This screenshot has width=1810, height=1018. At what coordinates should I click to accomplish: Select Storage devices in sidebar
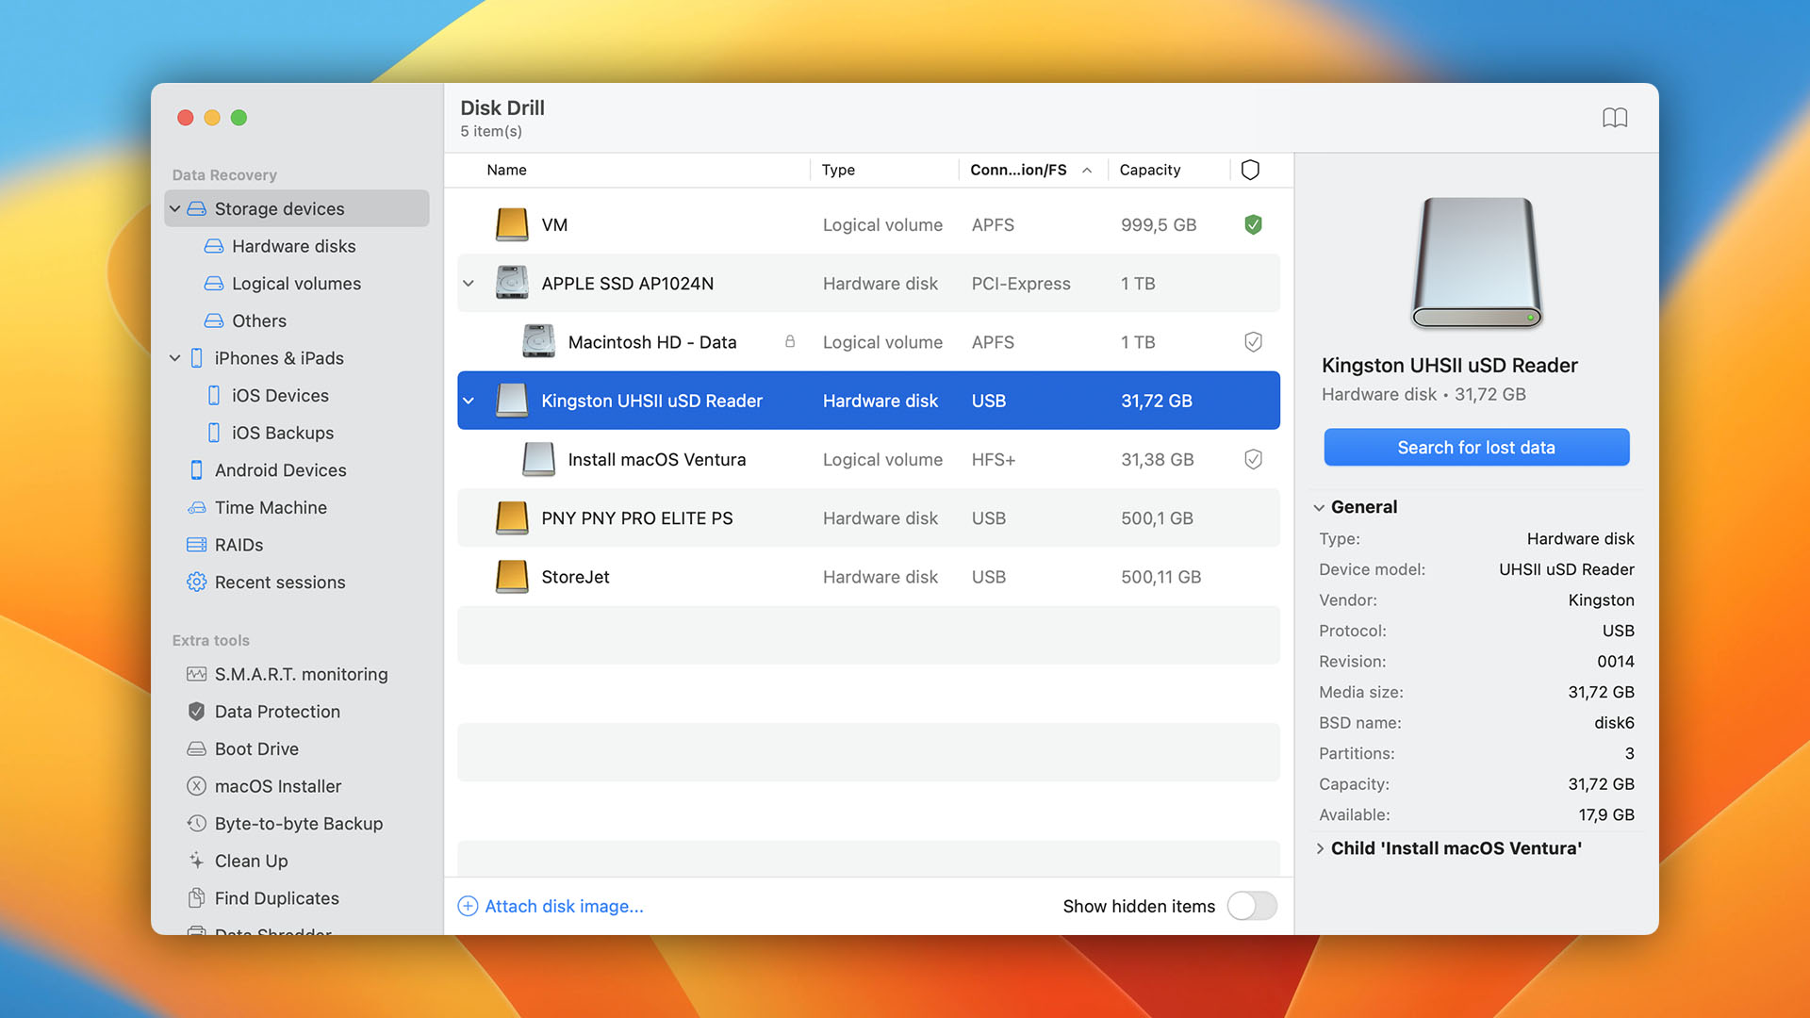coord(280,207)
